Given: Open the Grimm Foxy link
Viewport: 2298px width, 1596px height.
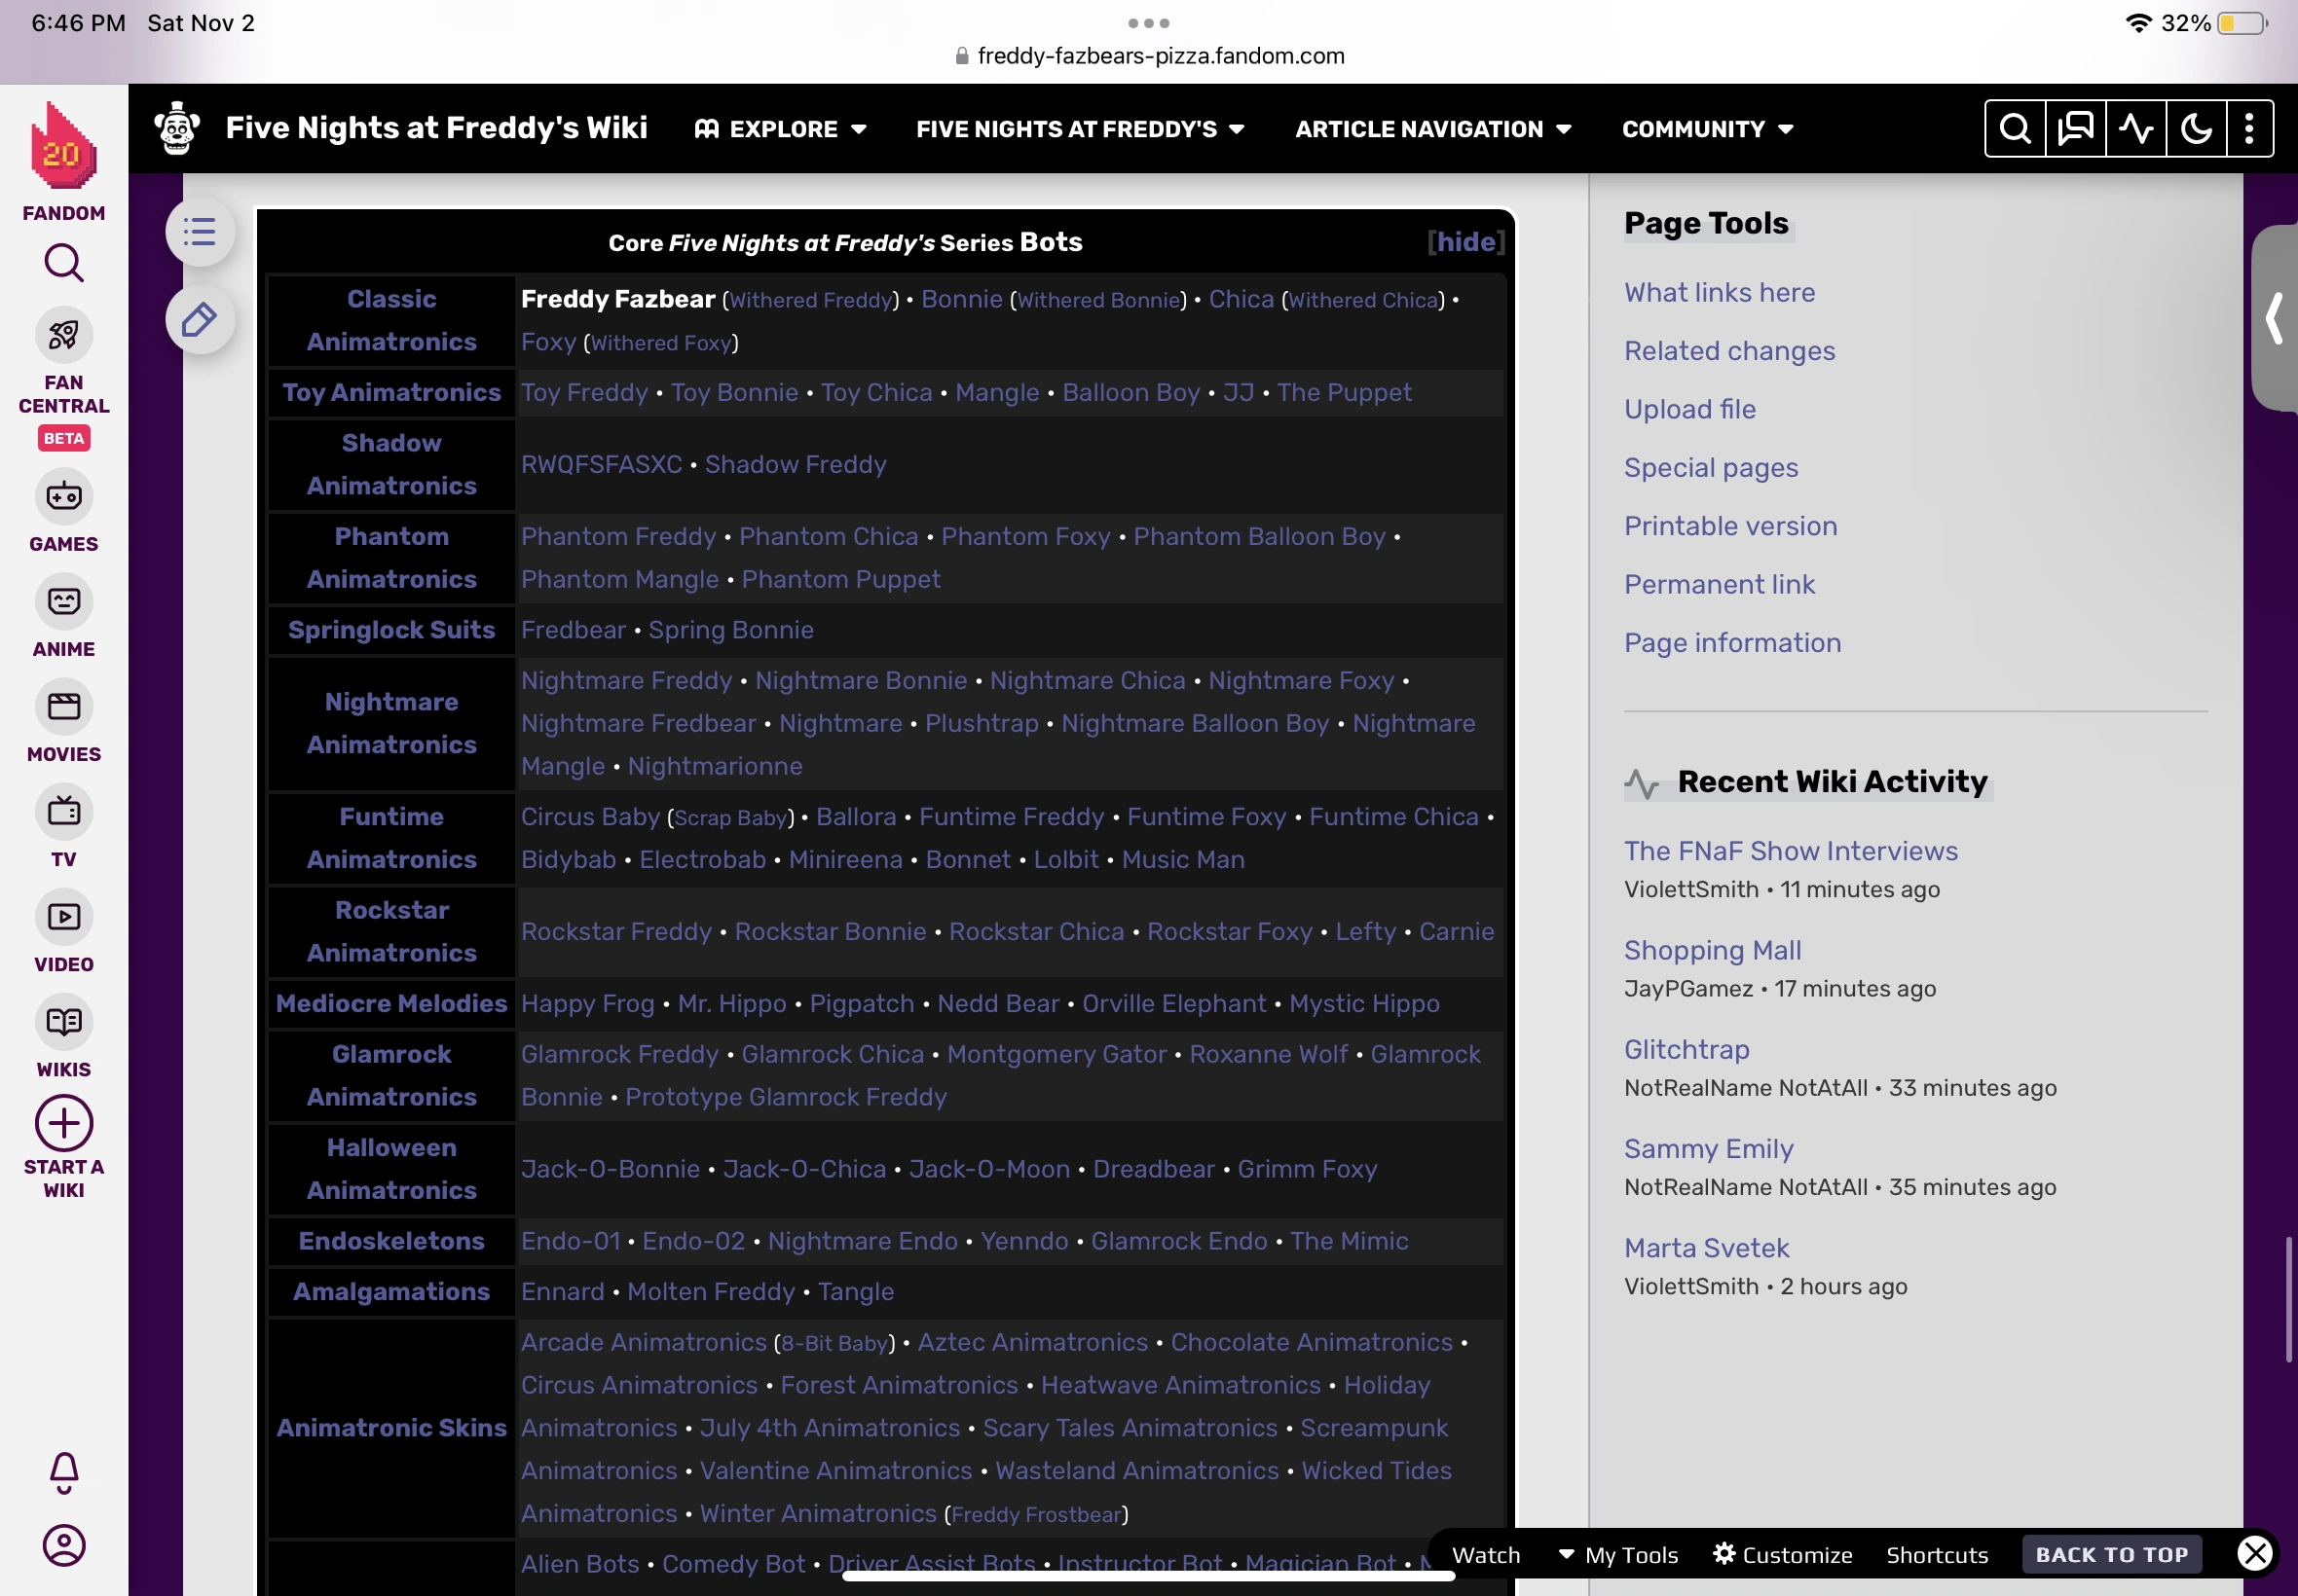Looking at the screenshot, I should pos(1307,1169).
